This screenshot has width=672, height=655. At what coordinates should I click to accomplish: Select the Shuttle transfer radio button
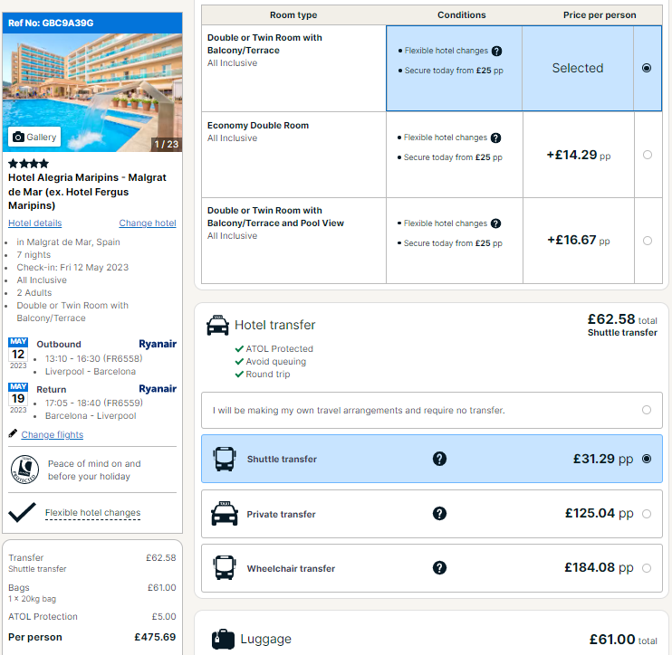[x=647, y=459]
